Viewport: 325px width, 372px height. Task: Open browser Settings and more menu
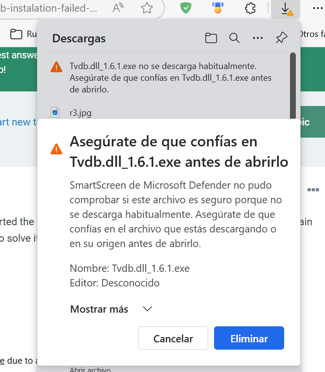click(x=318, y=8)
